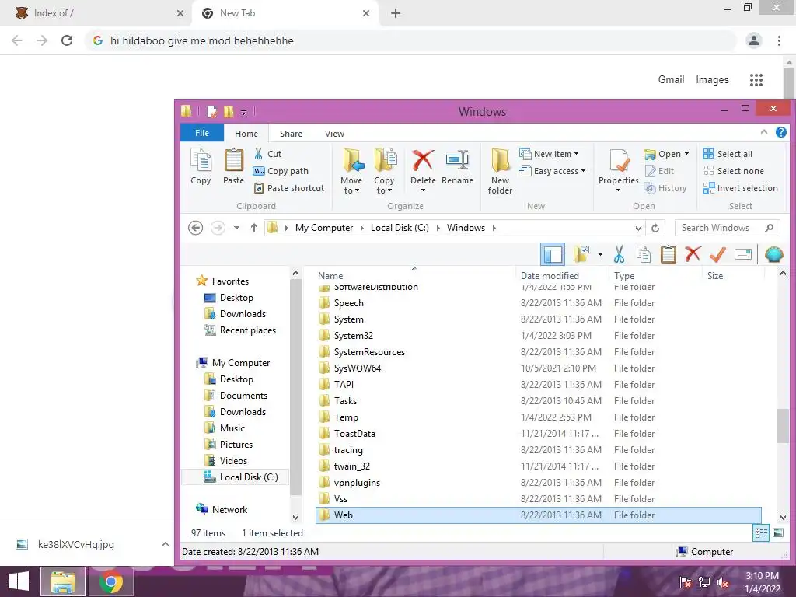
Task: Reload the Chrome page
Action: point(67,40)
